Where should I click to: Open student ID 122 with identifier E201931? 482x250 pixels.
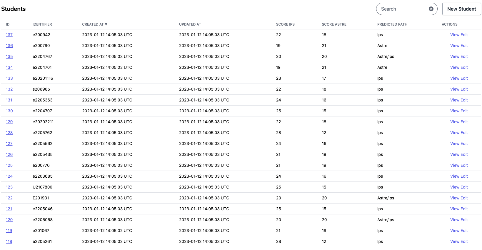pyautogui.click(x=9, y=198)
